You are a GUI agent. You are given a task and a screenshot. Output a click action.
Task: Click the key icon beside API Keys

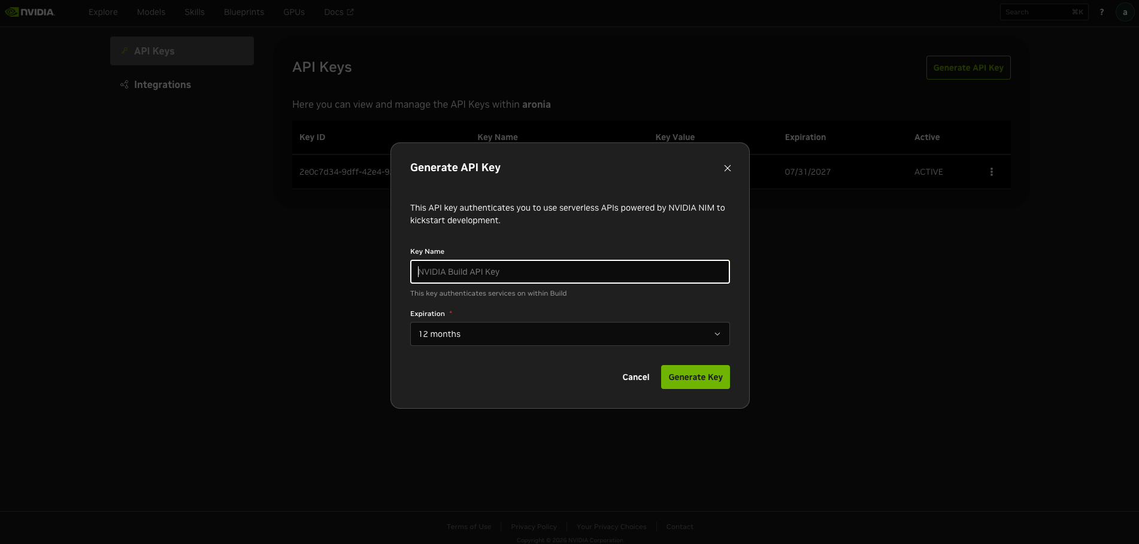[125, 51]
